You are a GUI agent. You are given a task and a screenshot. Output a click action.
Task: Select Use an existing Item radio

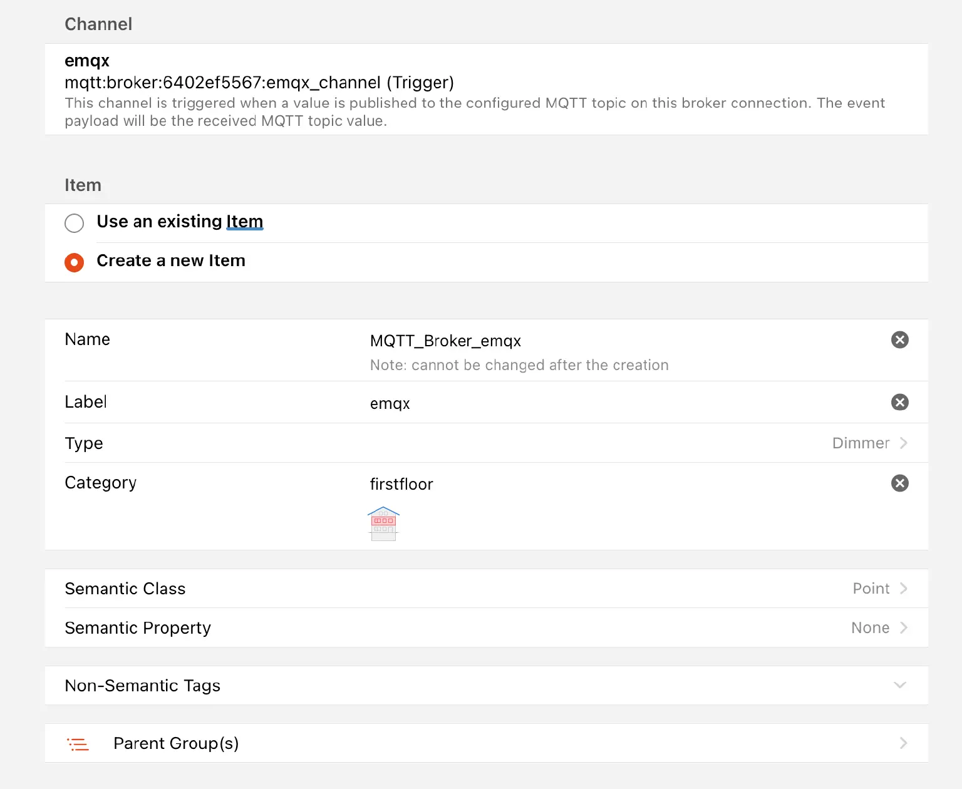(74, 223)
